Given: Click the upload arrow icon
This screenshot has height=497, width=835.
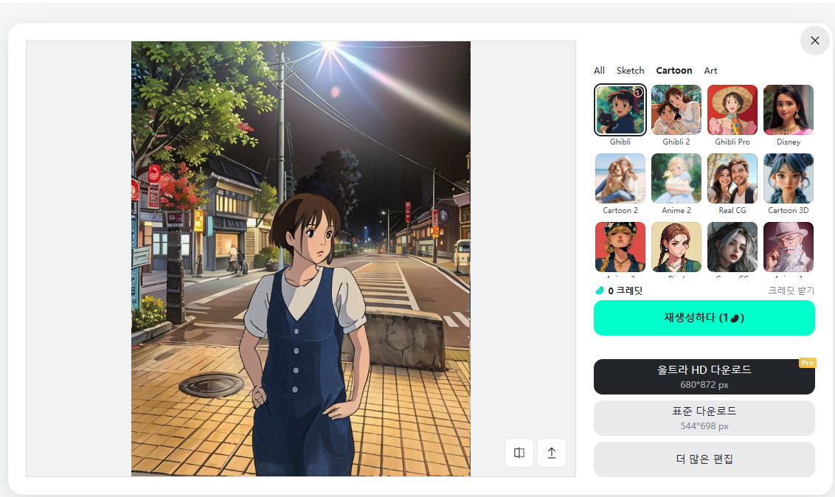Looking at the screenshot, I should pyautogui.click(x=552, y=453).
